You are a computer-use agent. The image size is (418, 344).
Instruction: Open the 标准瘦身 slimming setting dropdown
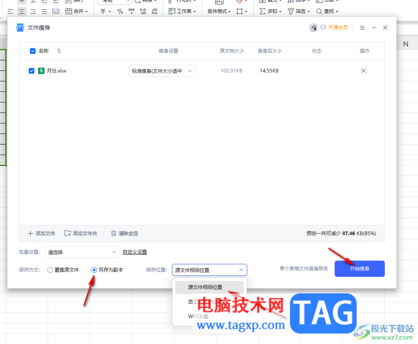(x=162, y=71)
